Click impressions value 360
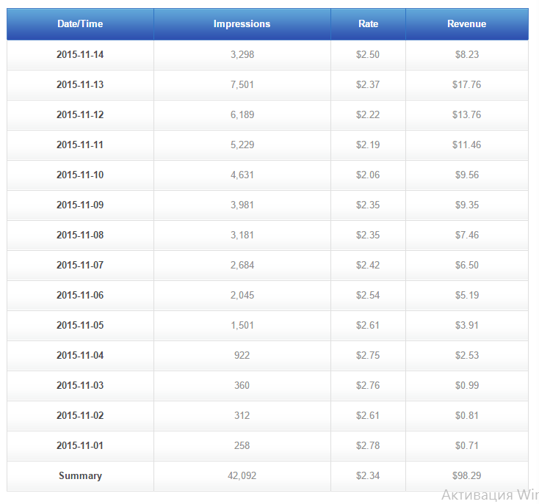Image resolution: width=539 pixels, height=504 pixels. (x=242, y=386)
